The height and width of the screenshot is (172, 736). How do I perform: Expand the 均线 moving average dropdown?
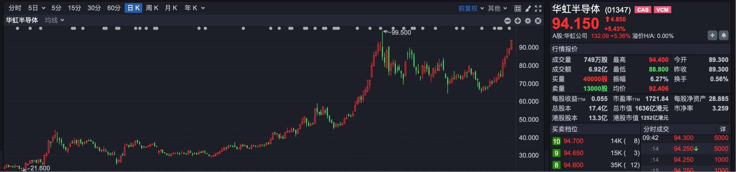pos(54,20)
